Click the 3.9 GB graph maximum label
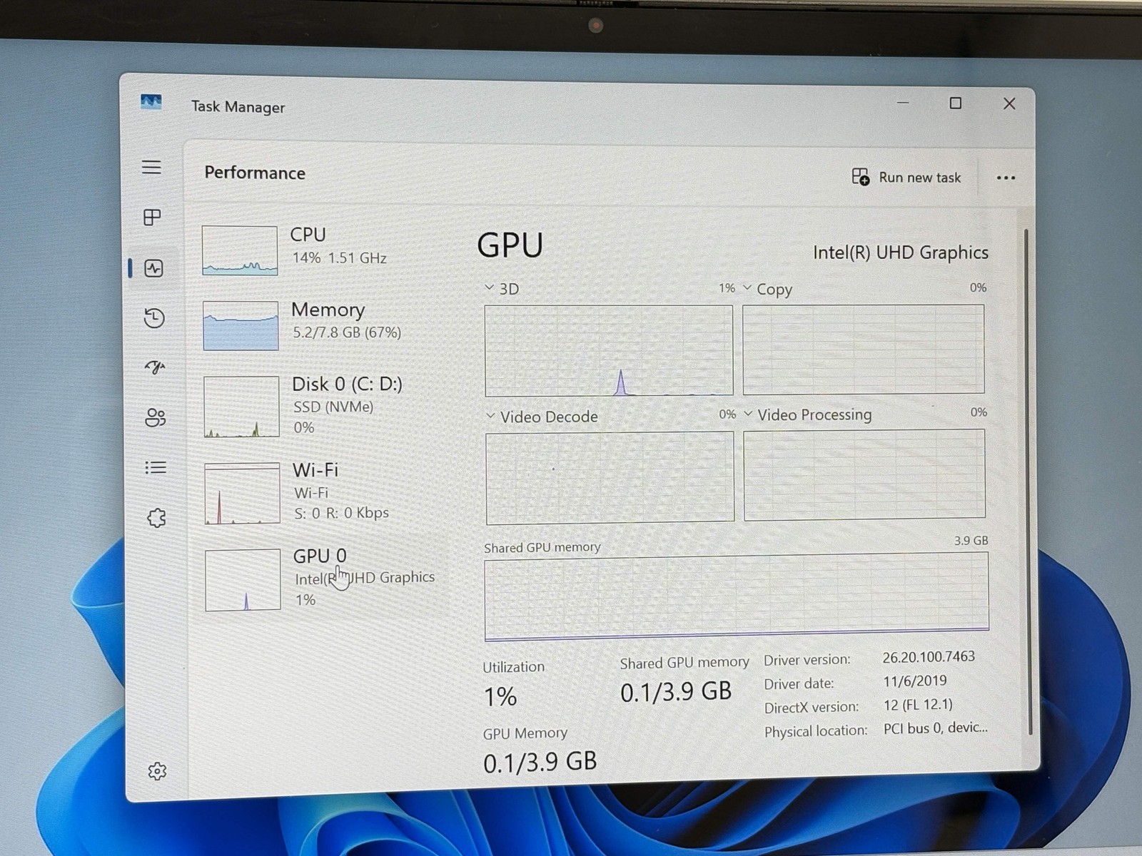 971,541
